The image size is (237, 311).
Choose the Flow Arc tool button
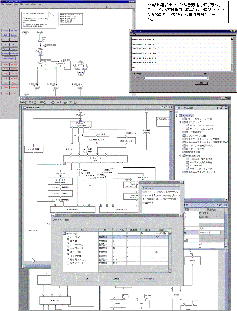pos(6,49)
